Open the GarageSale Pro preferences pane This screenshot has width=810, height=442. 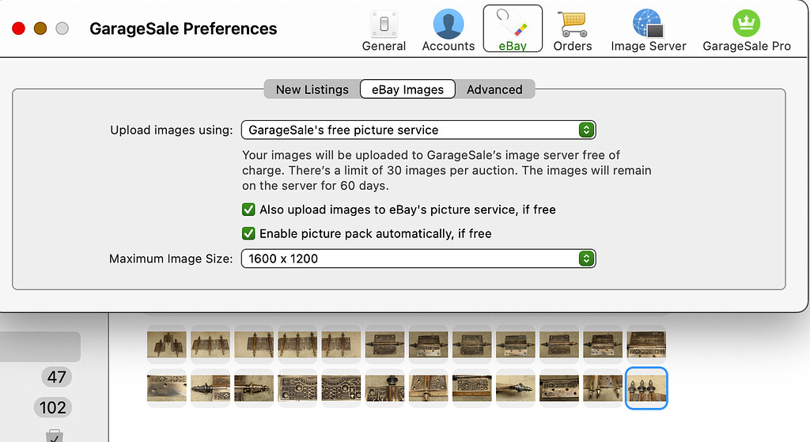(747, 30)
